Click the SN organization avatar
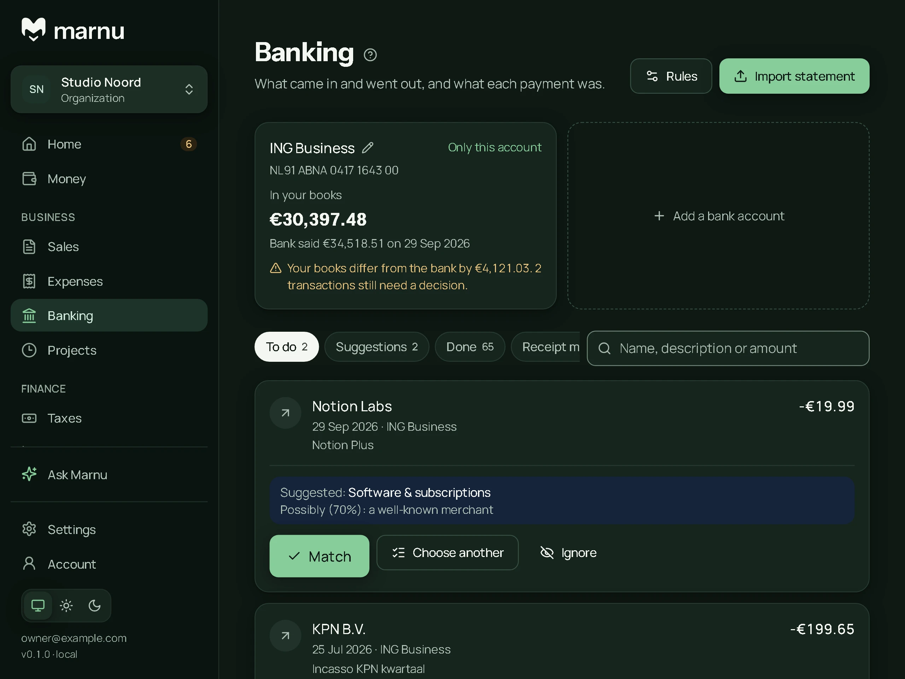This screenshot has width=905, height=679. tap(36, 89)
